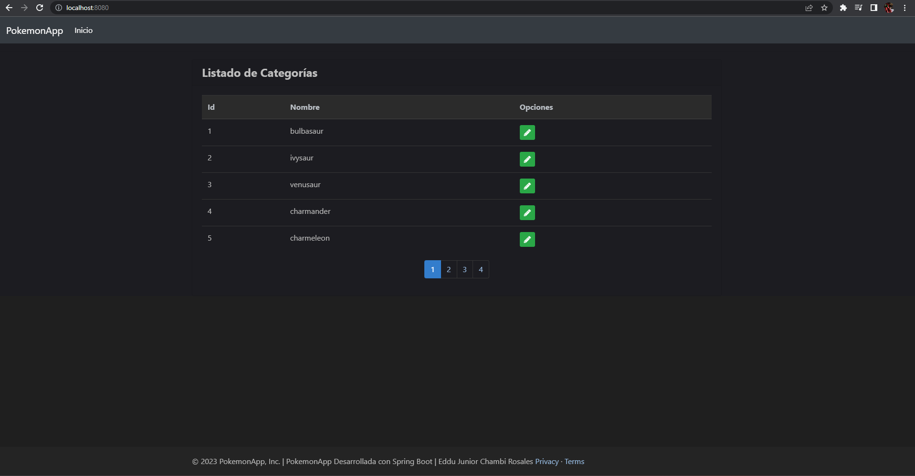Go back using the browser back arrow
The width and height of the screenshot is (915, 476).
click(9, 8)
